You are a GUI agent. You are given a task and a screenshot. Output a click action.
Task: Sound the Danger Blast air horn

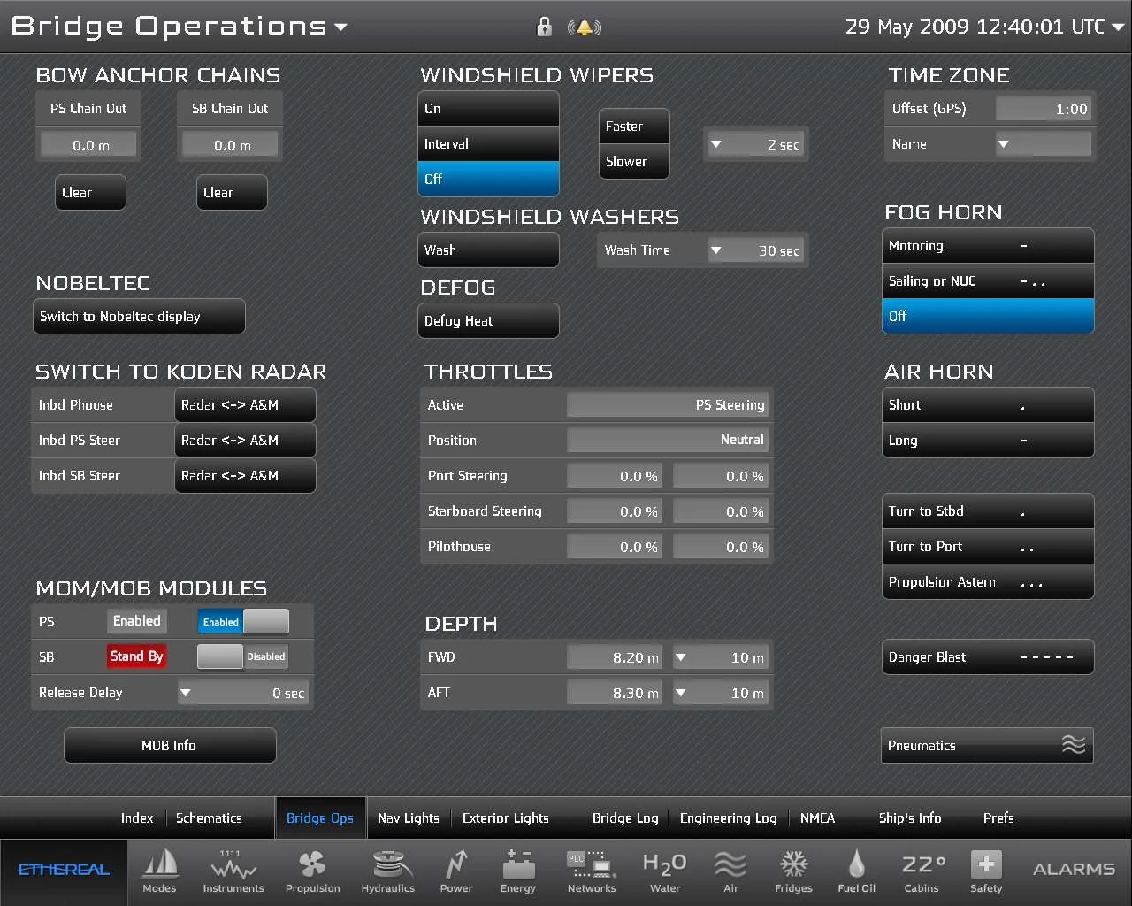[x=987, y=657]
